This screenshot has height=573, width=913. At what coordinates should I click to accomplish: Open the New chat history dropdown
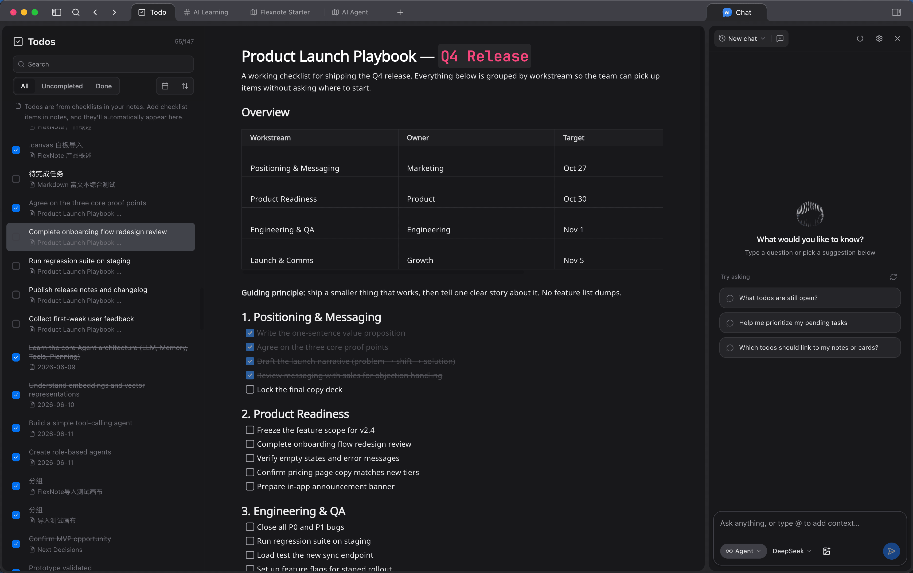coord(742,38)
